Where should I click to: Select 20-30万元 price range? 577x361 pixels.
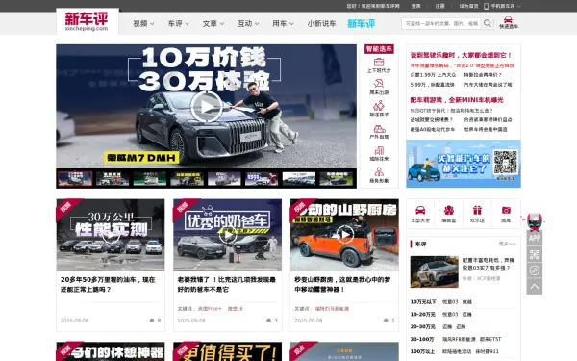pos(423,326)
